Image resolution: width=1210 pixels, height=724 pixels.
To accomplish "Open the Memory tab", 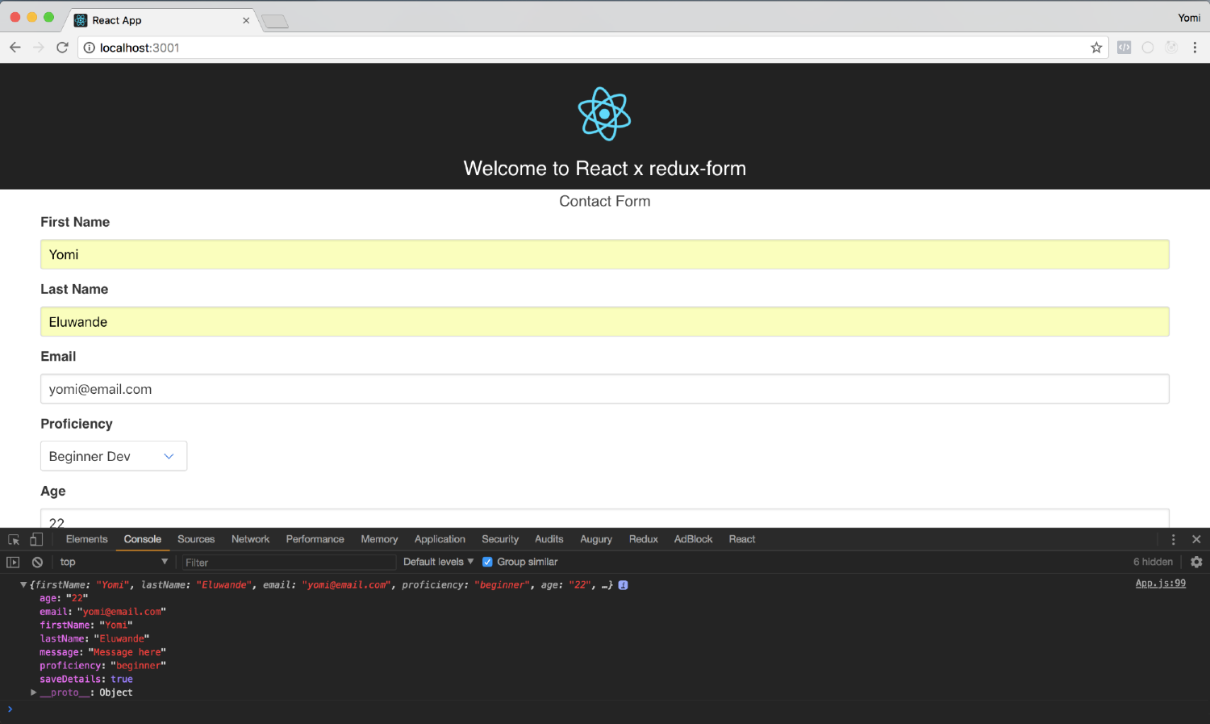I will [379, 539].
